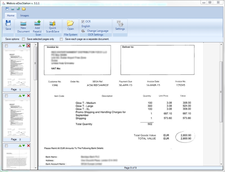The width and height of the screenshot is (225, 172).
Task: Check the third page selection checkbox
Action: (6, 146)
